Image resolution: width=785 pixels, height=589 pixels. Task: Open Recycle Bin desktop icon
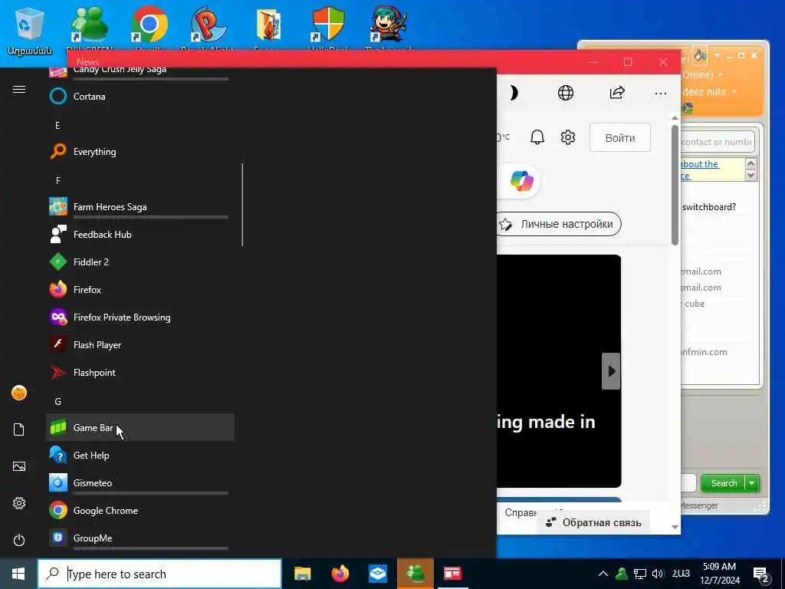29,31
